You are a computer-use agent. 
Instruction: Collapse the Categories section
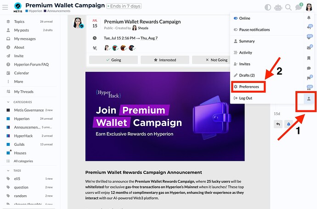8,102
